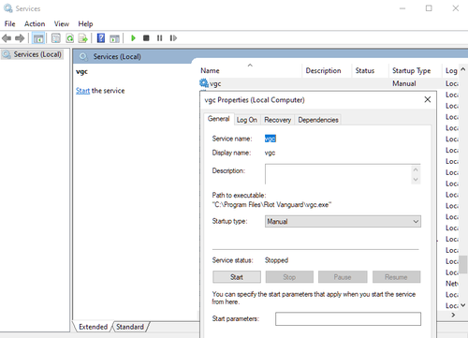Image resolution: width=468 pixels, height=338 pixels.
Task: Toggle the Show/Hide Console Tree icon
Action: pyautogui.click(x=38, y=38)
